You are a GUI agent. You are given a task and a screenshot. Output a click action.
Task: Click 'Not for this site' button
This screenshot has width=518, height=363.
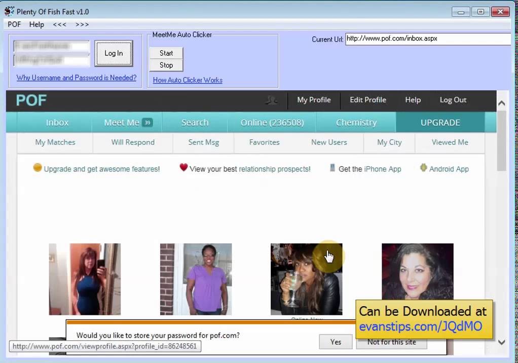tap(391, 343)
